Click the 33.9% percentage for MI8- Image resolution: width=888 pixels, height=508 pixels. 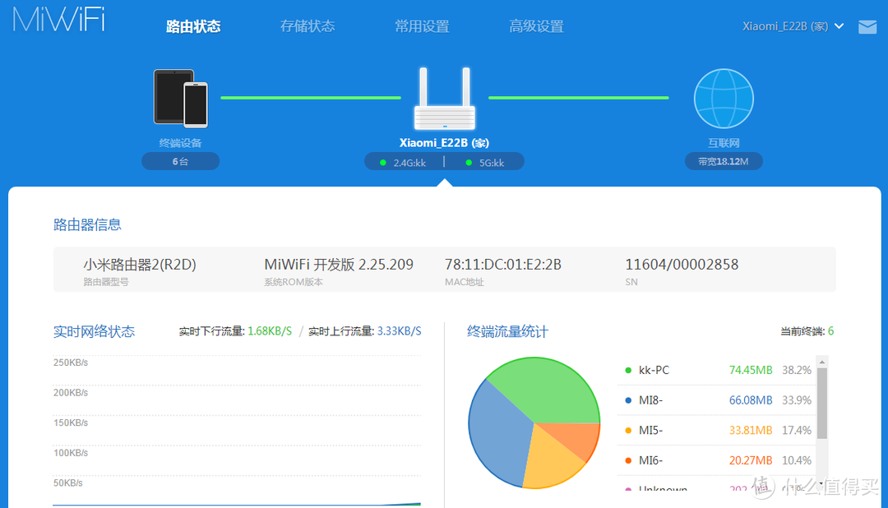point(797,399)
